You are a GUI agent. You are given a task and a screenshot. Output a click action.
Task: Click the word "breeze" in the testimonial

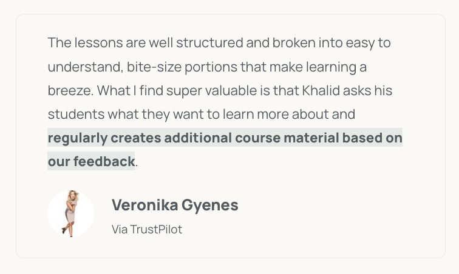(x=69, y=90)
